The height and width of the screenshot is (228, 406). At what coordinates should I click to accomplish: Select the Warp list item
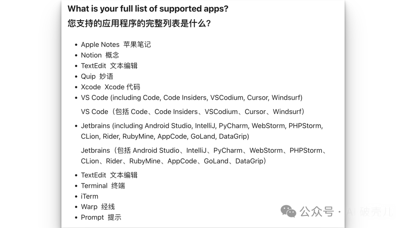(89, 207)
